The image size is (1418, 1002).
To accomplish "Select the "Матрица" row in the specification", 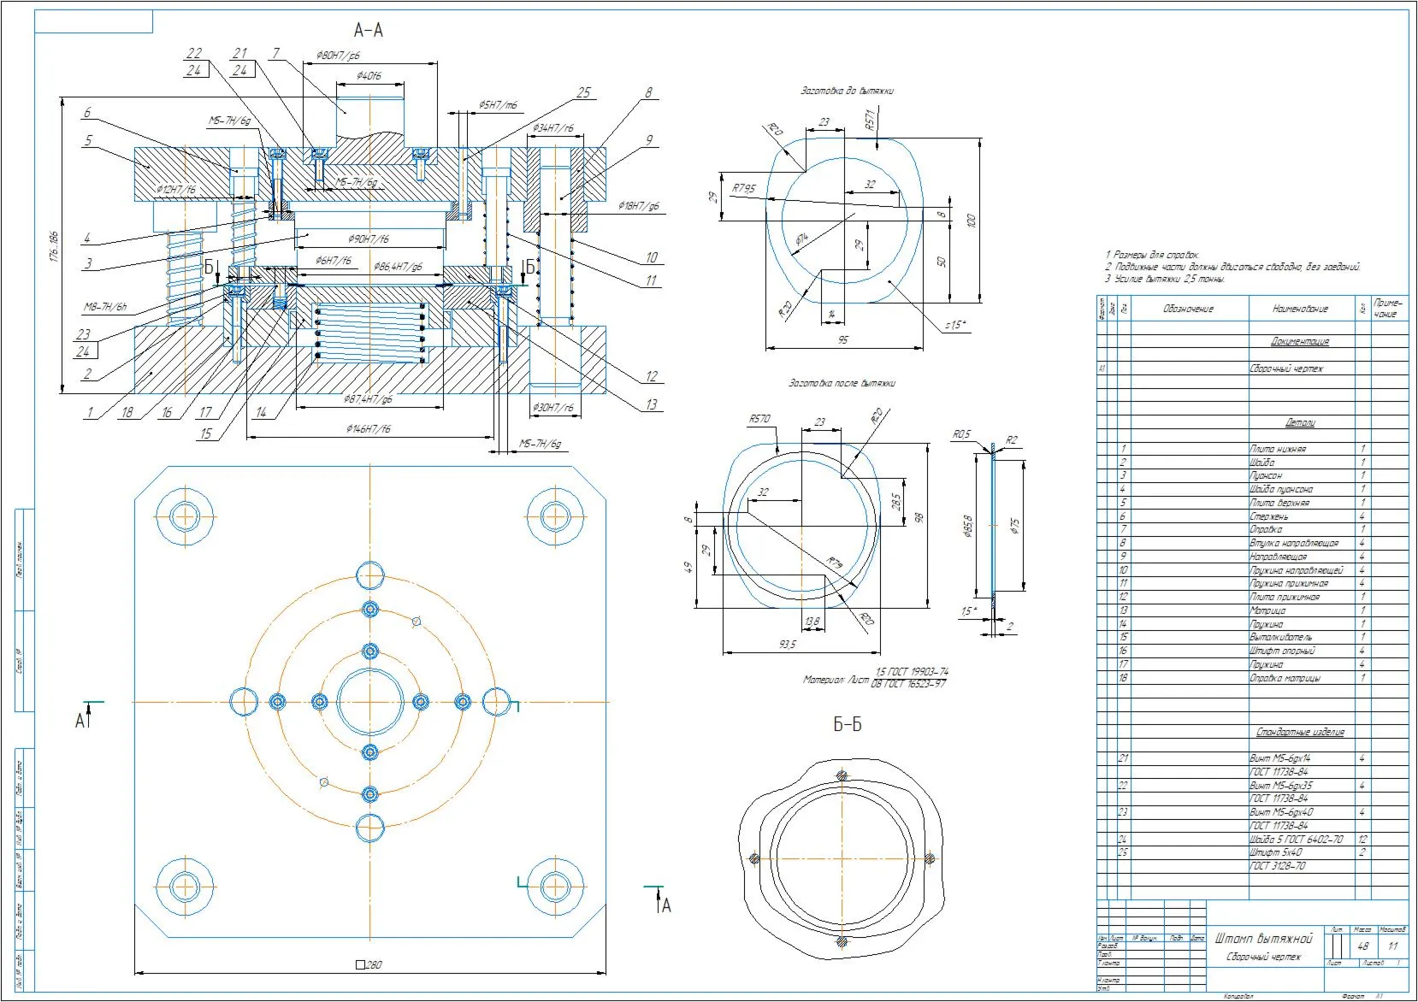I will pyautogui.click(x=1252, y=610).
